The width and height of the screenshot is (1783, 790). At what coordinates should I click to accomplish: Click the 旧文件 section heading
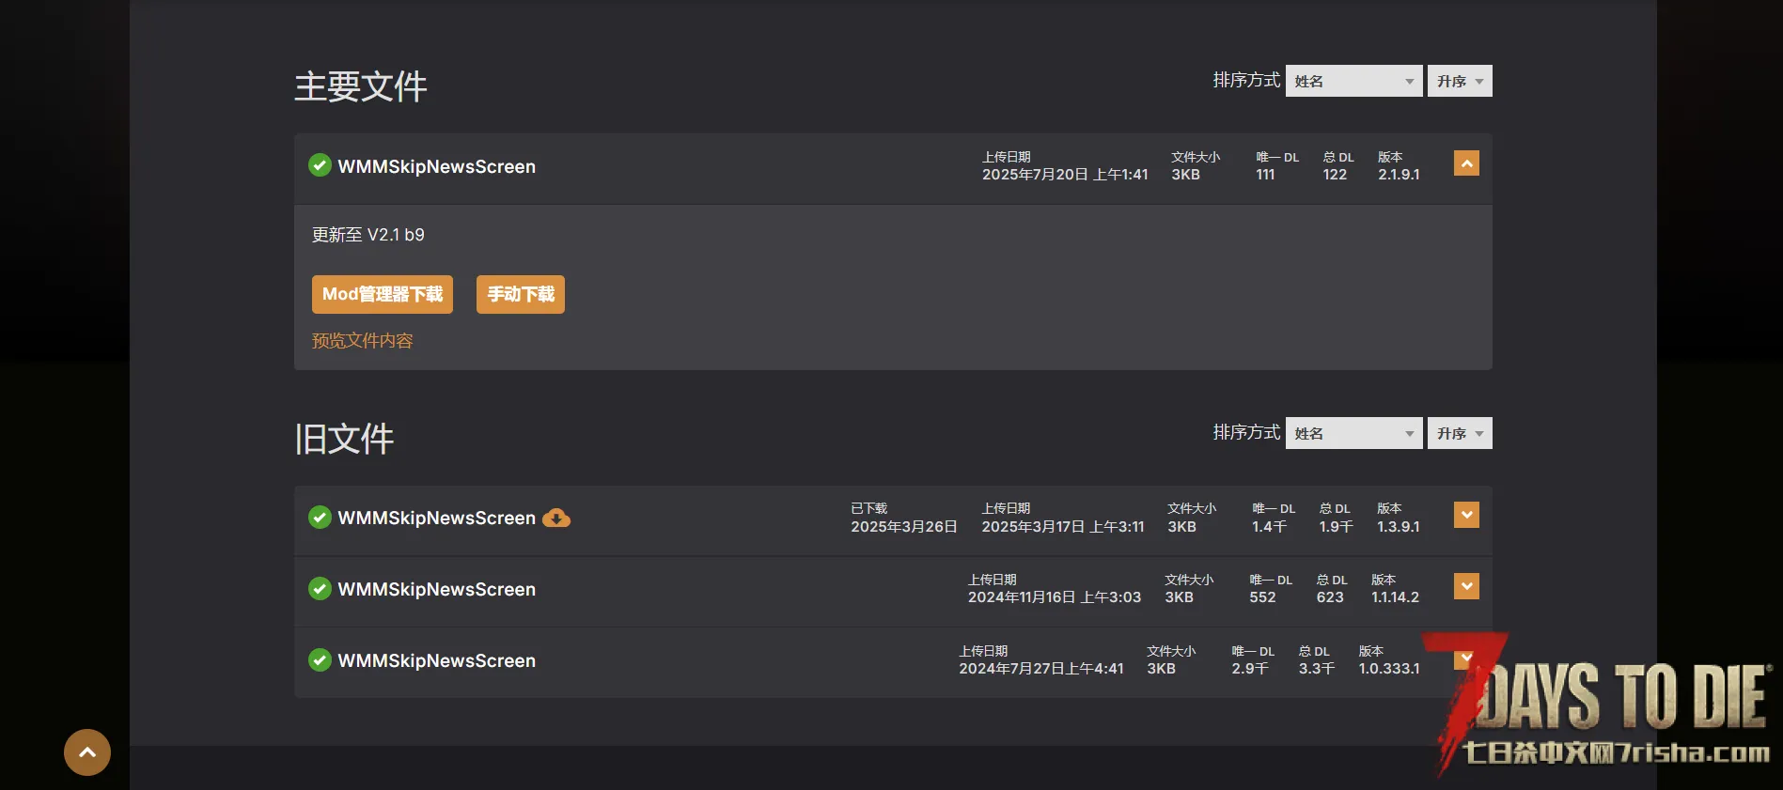coord(344,439)
